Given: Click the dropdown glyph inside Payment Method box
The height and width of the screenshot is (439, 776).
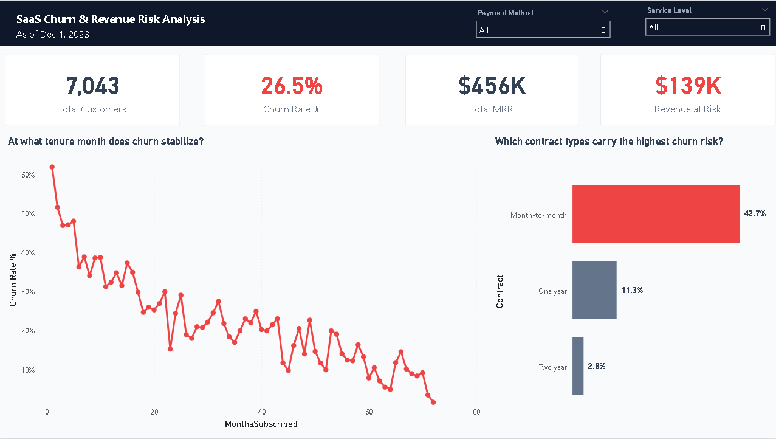Looking at the screenshot, I should tap(603, 30).
